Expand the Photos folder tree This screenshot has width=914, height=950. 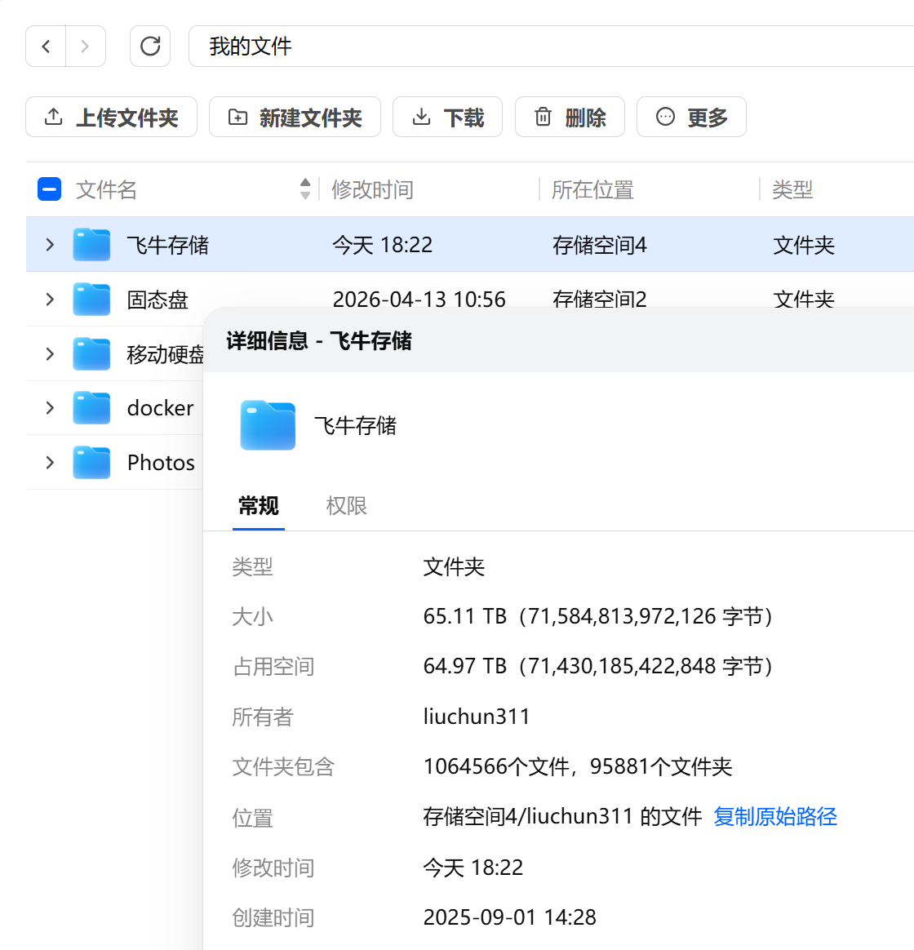click(49, 462)
